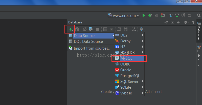Toggle listening for PHP debug connections icon

coord(163,15)
